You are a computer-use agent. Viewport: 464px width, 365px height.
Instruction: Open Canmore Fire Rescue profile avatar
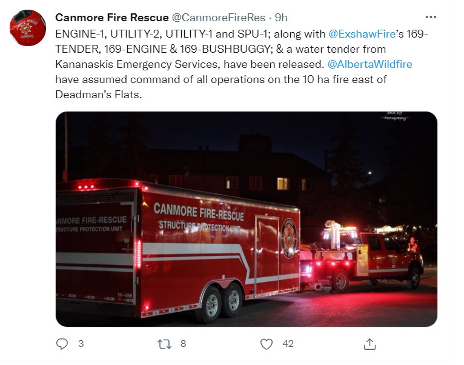pyautogui.click(x=28, y=28)
